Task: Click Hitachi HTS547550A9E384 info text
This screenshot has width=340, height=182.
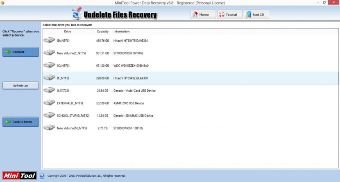Action: 131,41
